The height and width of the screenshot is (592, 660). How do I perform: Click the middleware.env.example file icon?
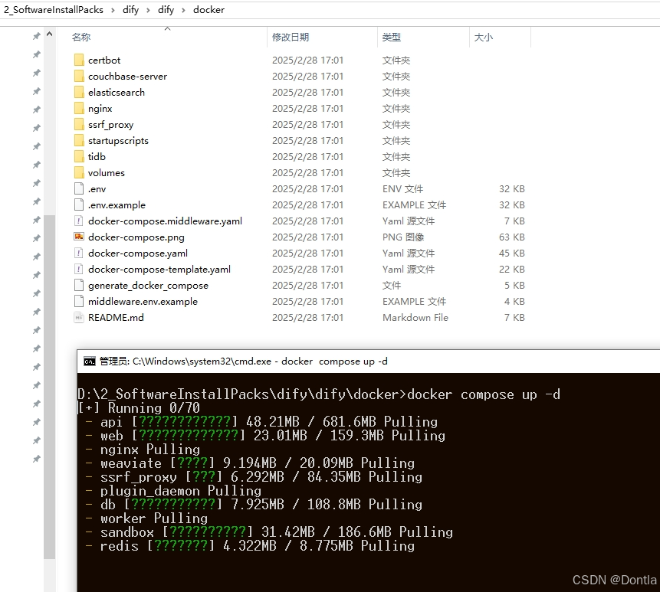79,301
